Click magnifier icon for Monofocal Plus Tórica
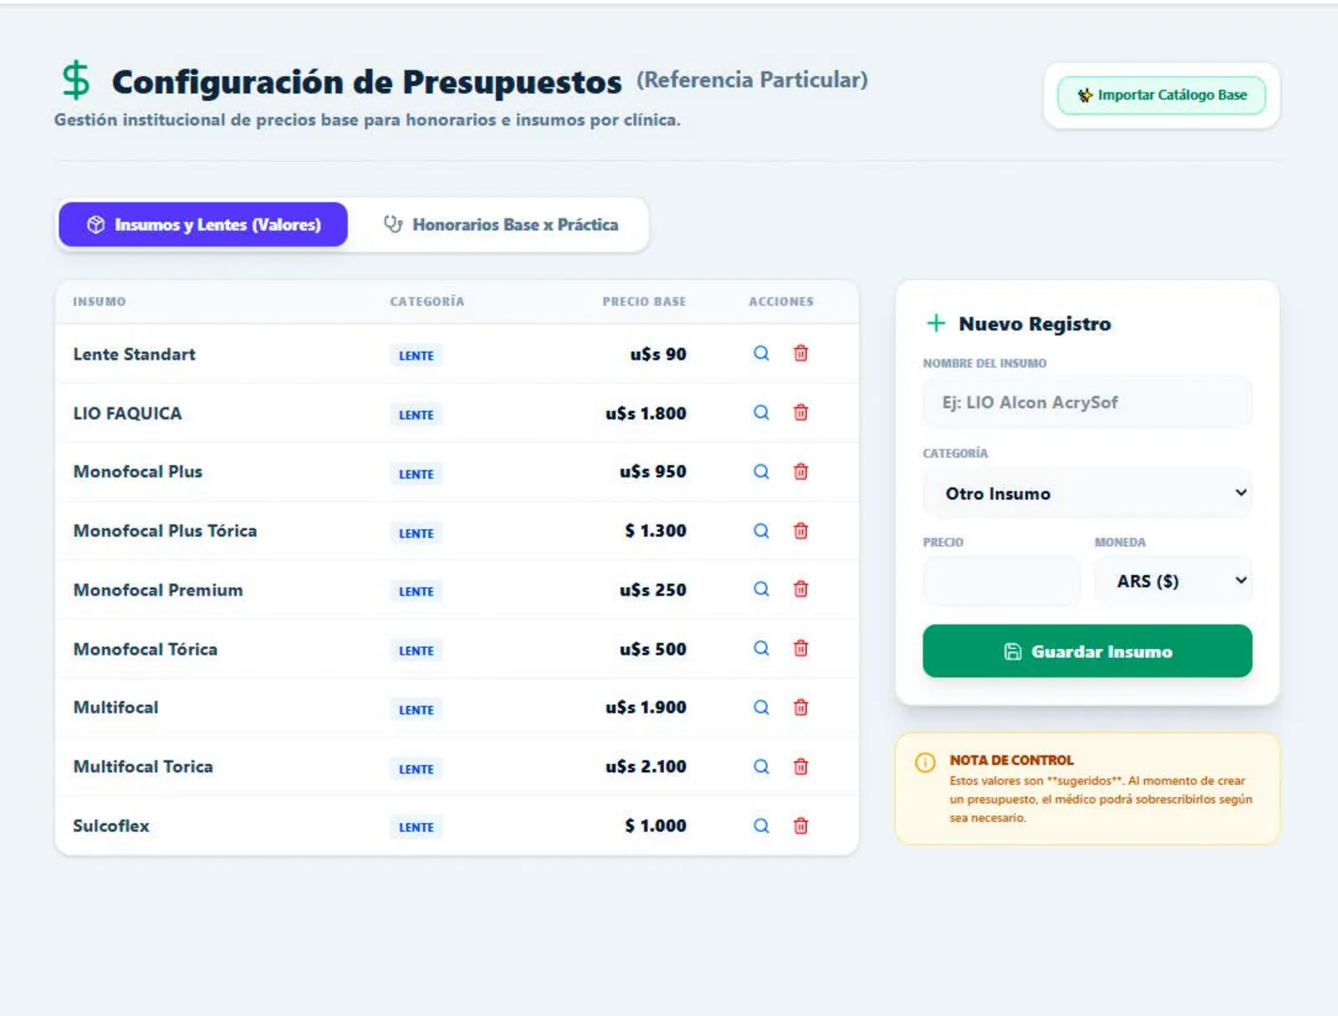Screen dimensions: 1338x1016 [761, 531]
